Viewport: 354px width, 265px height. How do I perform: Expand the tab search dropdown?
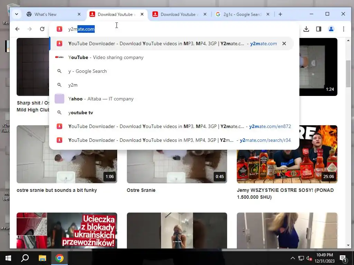[x=17, y=14]
